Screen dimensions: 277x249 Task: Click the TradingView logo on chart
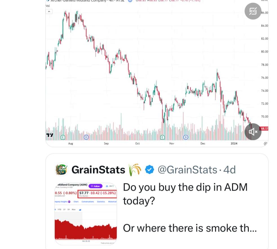click(50, 136)
